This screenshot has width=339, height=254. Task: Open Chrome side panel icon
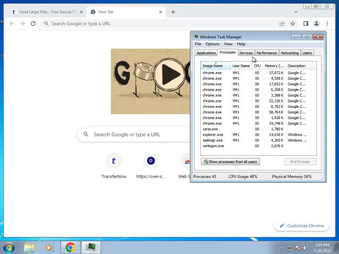click(306, 23)
